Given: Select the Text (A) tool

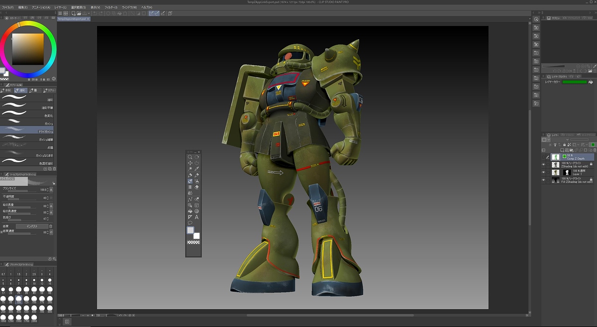Looking at the screenshot, I should point(197,217).
